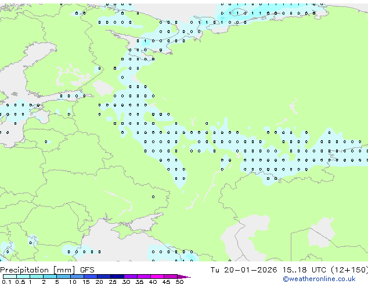
Task: Click the 'Precipitation [mm]' title text
Action: coord(38,270)
